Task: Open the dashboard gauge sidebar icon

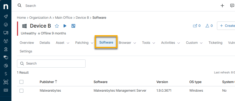Action: coord(6,25)
